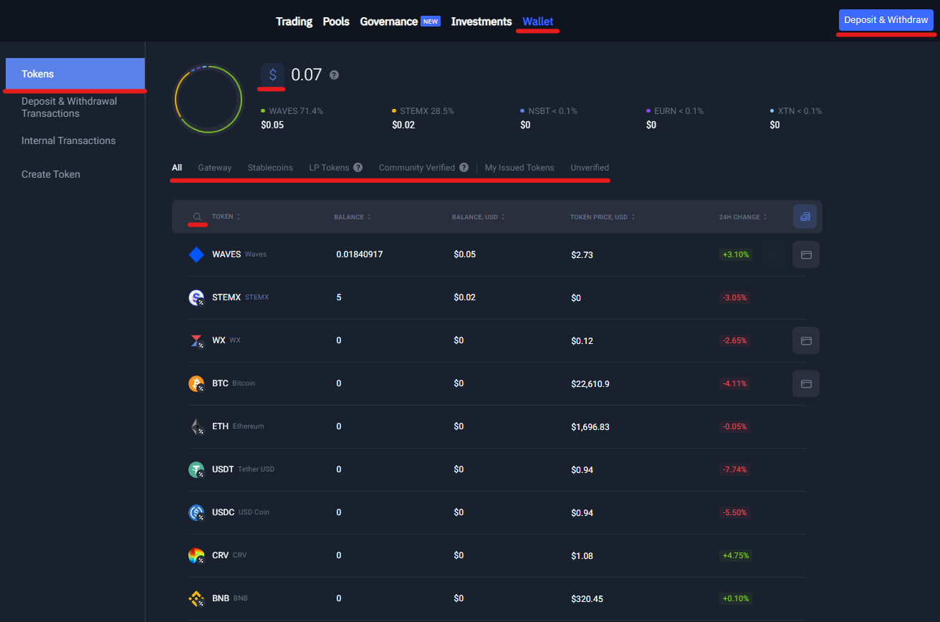Screen dimensions: 940x622
Task: Click the portfolio donut chart
Action: 208,99
